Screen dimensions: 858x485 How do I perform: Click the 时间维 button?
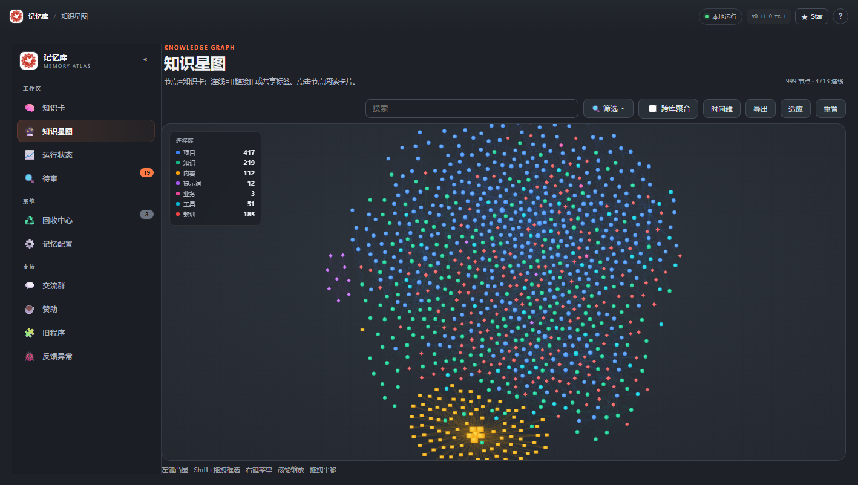(x=722, y=109)
